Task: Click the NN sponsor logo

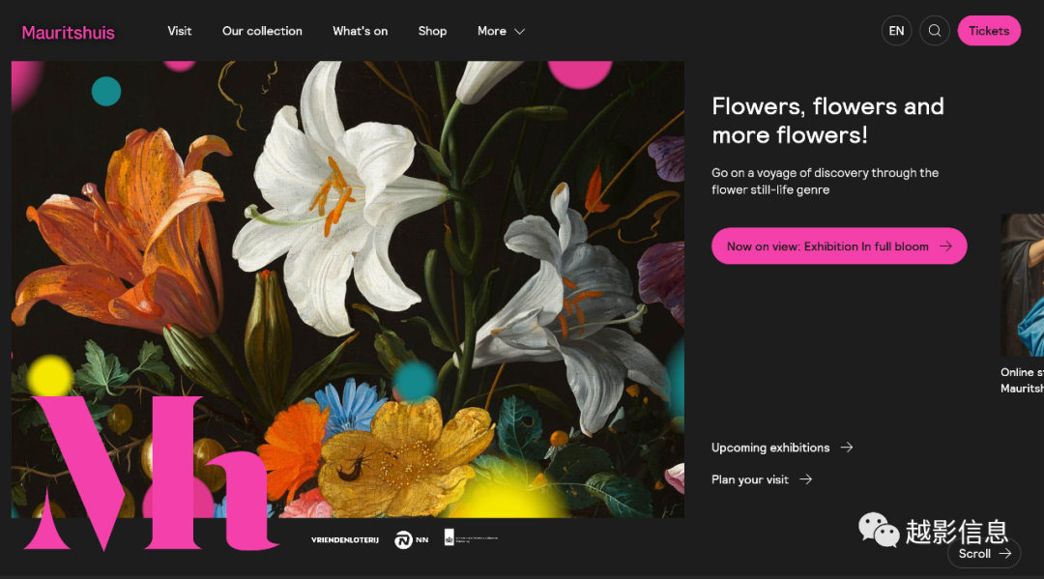Action: (411, 539)
